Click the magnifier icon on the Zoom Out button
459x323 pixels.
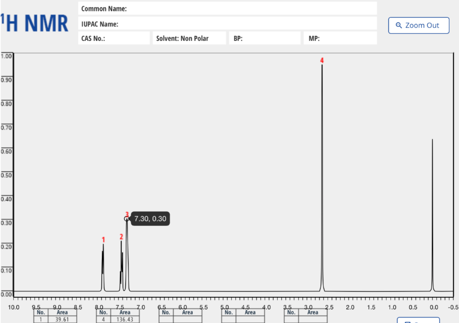[x=399, y=25]
